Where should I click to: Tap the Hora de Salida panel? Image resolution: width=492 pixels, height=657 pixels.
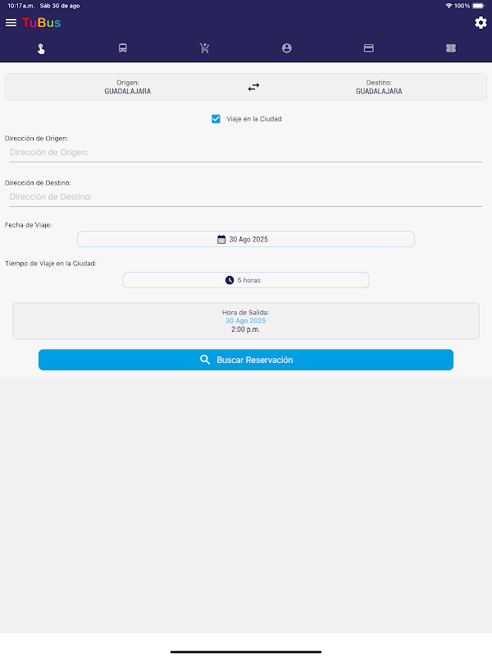246,320
